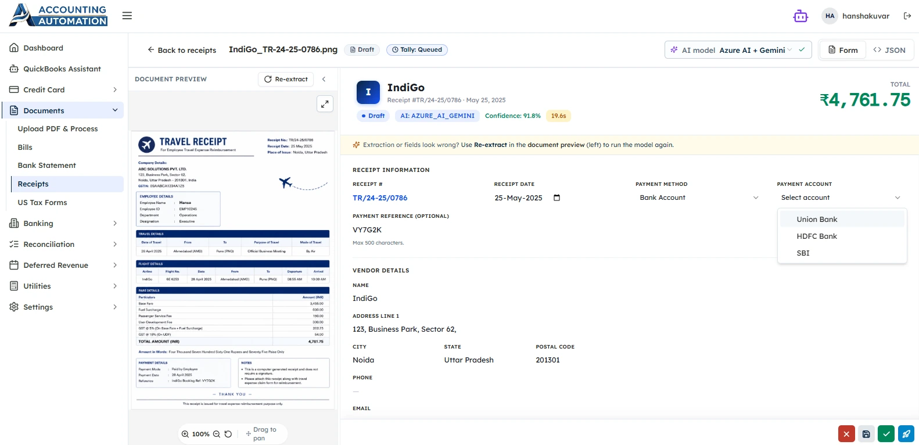The height and width of the screenshot is (445, 919).
Task: Expand document preview to fullscreen
Action: (x=325, y=104)
